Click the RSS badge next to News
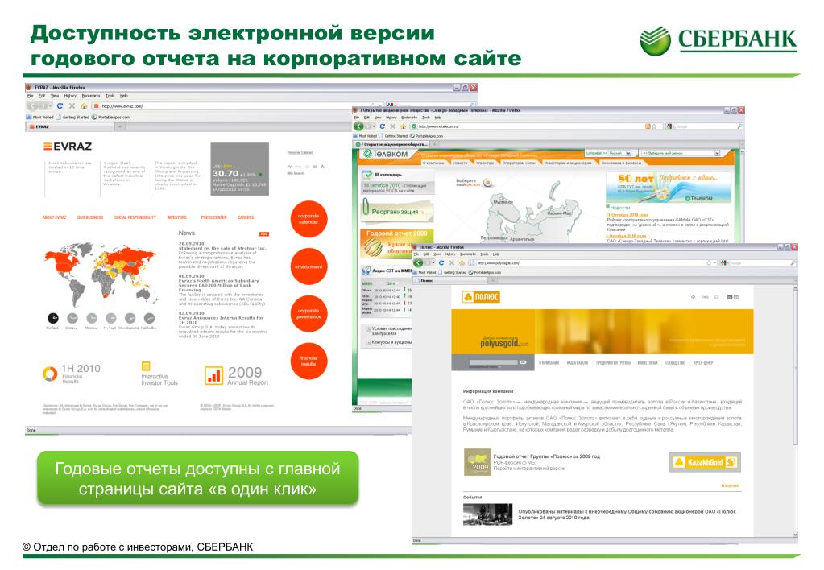824x570 pixels. pos(264,233)
